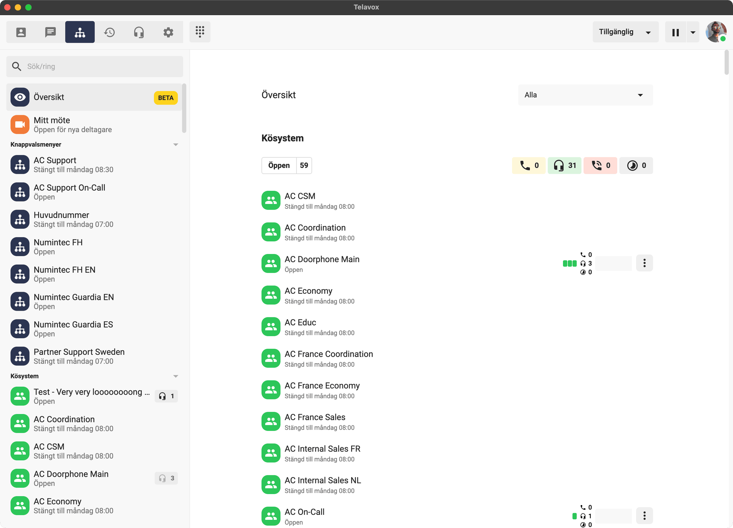Click the Öppen 59 filter button

click(287, 165)
